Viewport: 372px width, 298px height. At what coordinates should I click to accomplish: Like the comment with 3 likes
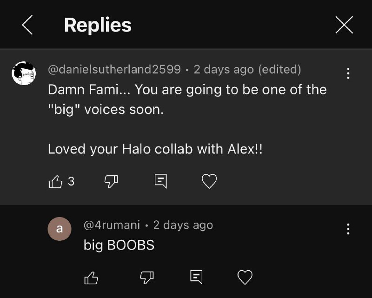click(55, 181)
